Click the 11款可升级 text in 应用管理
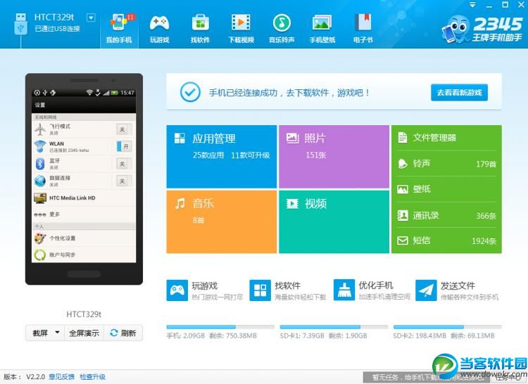Screen dimensions: 528x384 (x=250, y=155)
